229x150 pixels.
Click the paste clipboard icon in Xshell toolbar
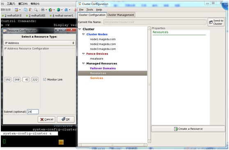30,10
